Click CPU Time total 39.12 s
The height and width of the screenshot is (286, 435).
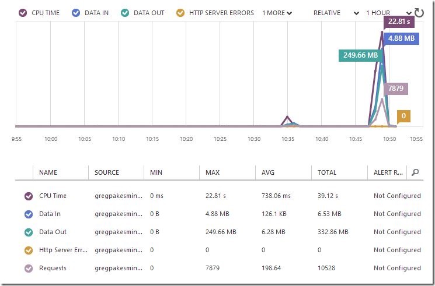tap(328, 196)
